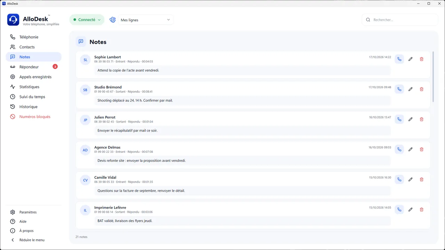Open Téléphonie in the sidebar
Image resolution: width=445 pixels, height=250 pixels.
[x=34, y=37]
